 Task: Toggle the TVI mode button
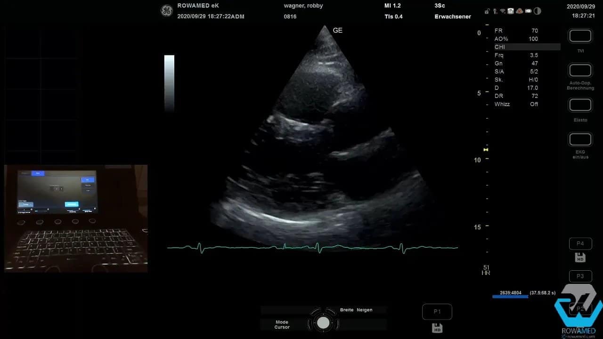[580, 36]
